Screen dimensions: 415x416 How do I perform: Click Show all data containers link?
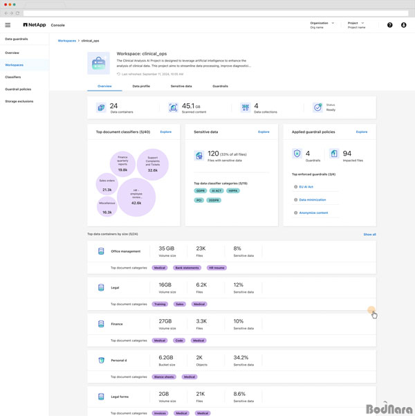[369, 234]
